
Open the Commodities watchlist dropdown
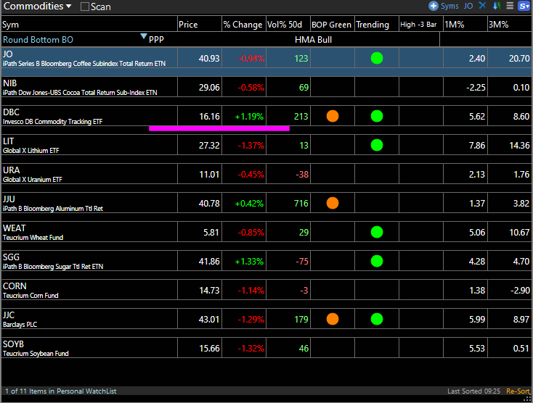[x=37, y=6]
